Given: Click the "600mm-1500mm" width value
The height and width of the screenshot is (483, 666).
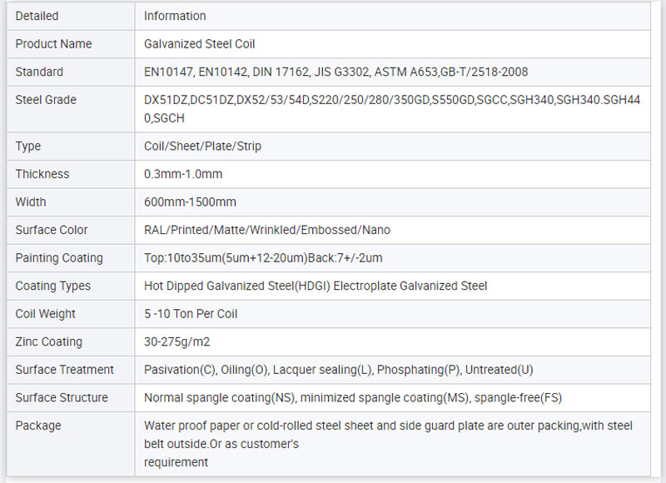Looking at the screenshot, I should (x=190, y=202).
